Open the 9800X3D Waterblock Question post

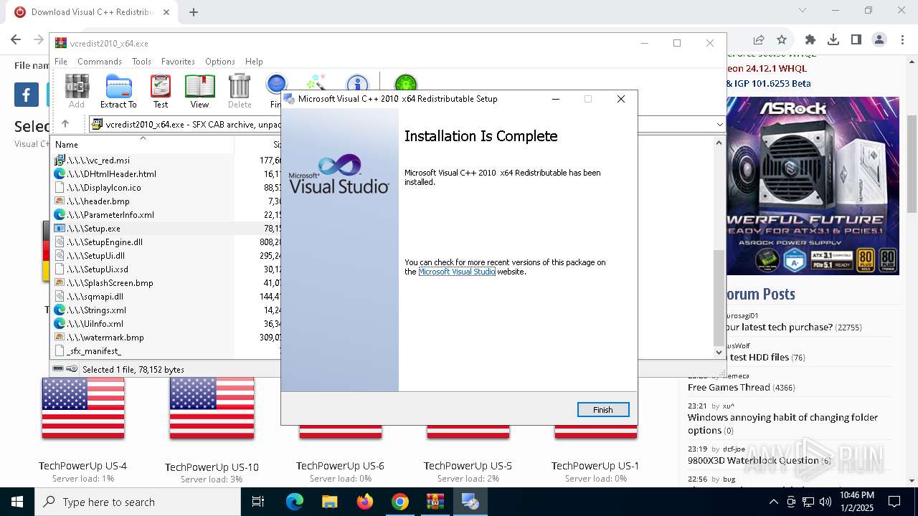(753, 460)
